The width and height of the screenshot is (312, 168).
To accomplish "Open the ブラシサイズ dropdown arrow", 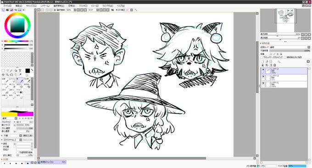I will (x=15, y=122).
